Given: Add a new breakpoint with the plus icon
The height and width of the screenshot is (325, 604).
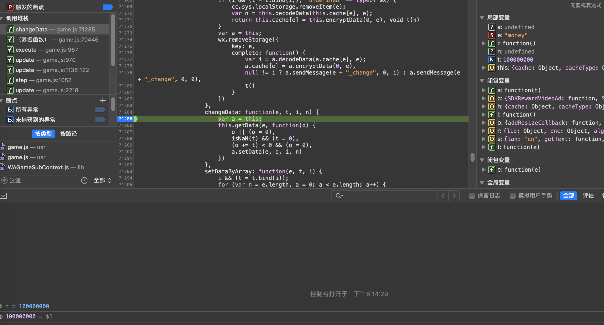Looking at the screenshot, I should 103,101.
